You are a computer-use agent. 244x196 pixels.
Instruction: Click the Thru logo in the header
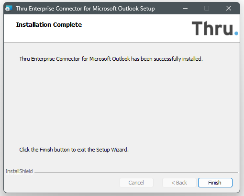click(215, 28)
